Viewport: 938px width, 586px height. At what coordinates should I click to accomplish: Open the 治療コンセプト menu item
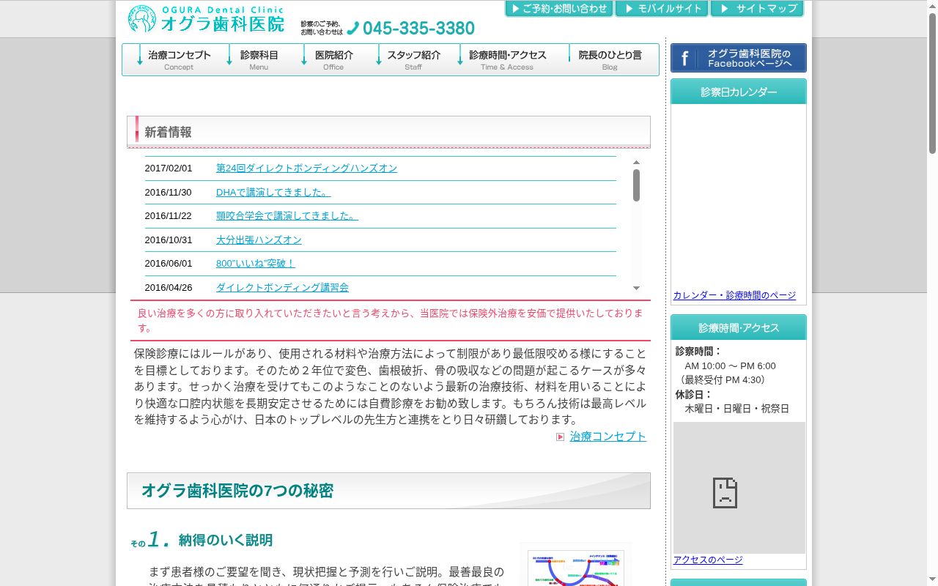pyautogui.click(x=179, y=59)
